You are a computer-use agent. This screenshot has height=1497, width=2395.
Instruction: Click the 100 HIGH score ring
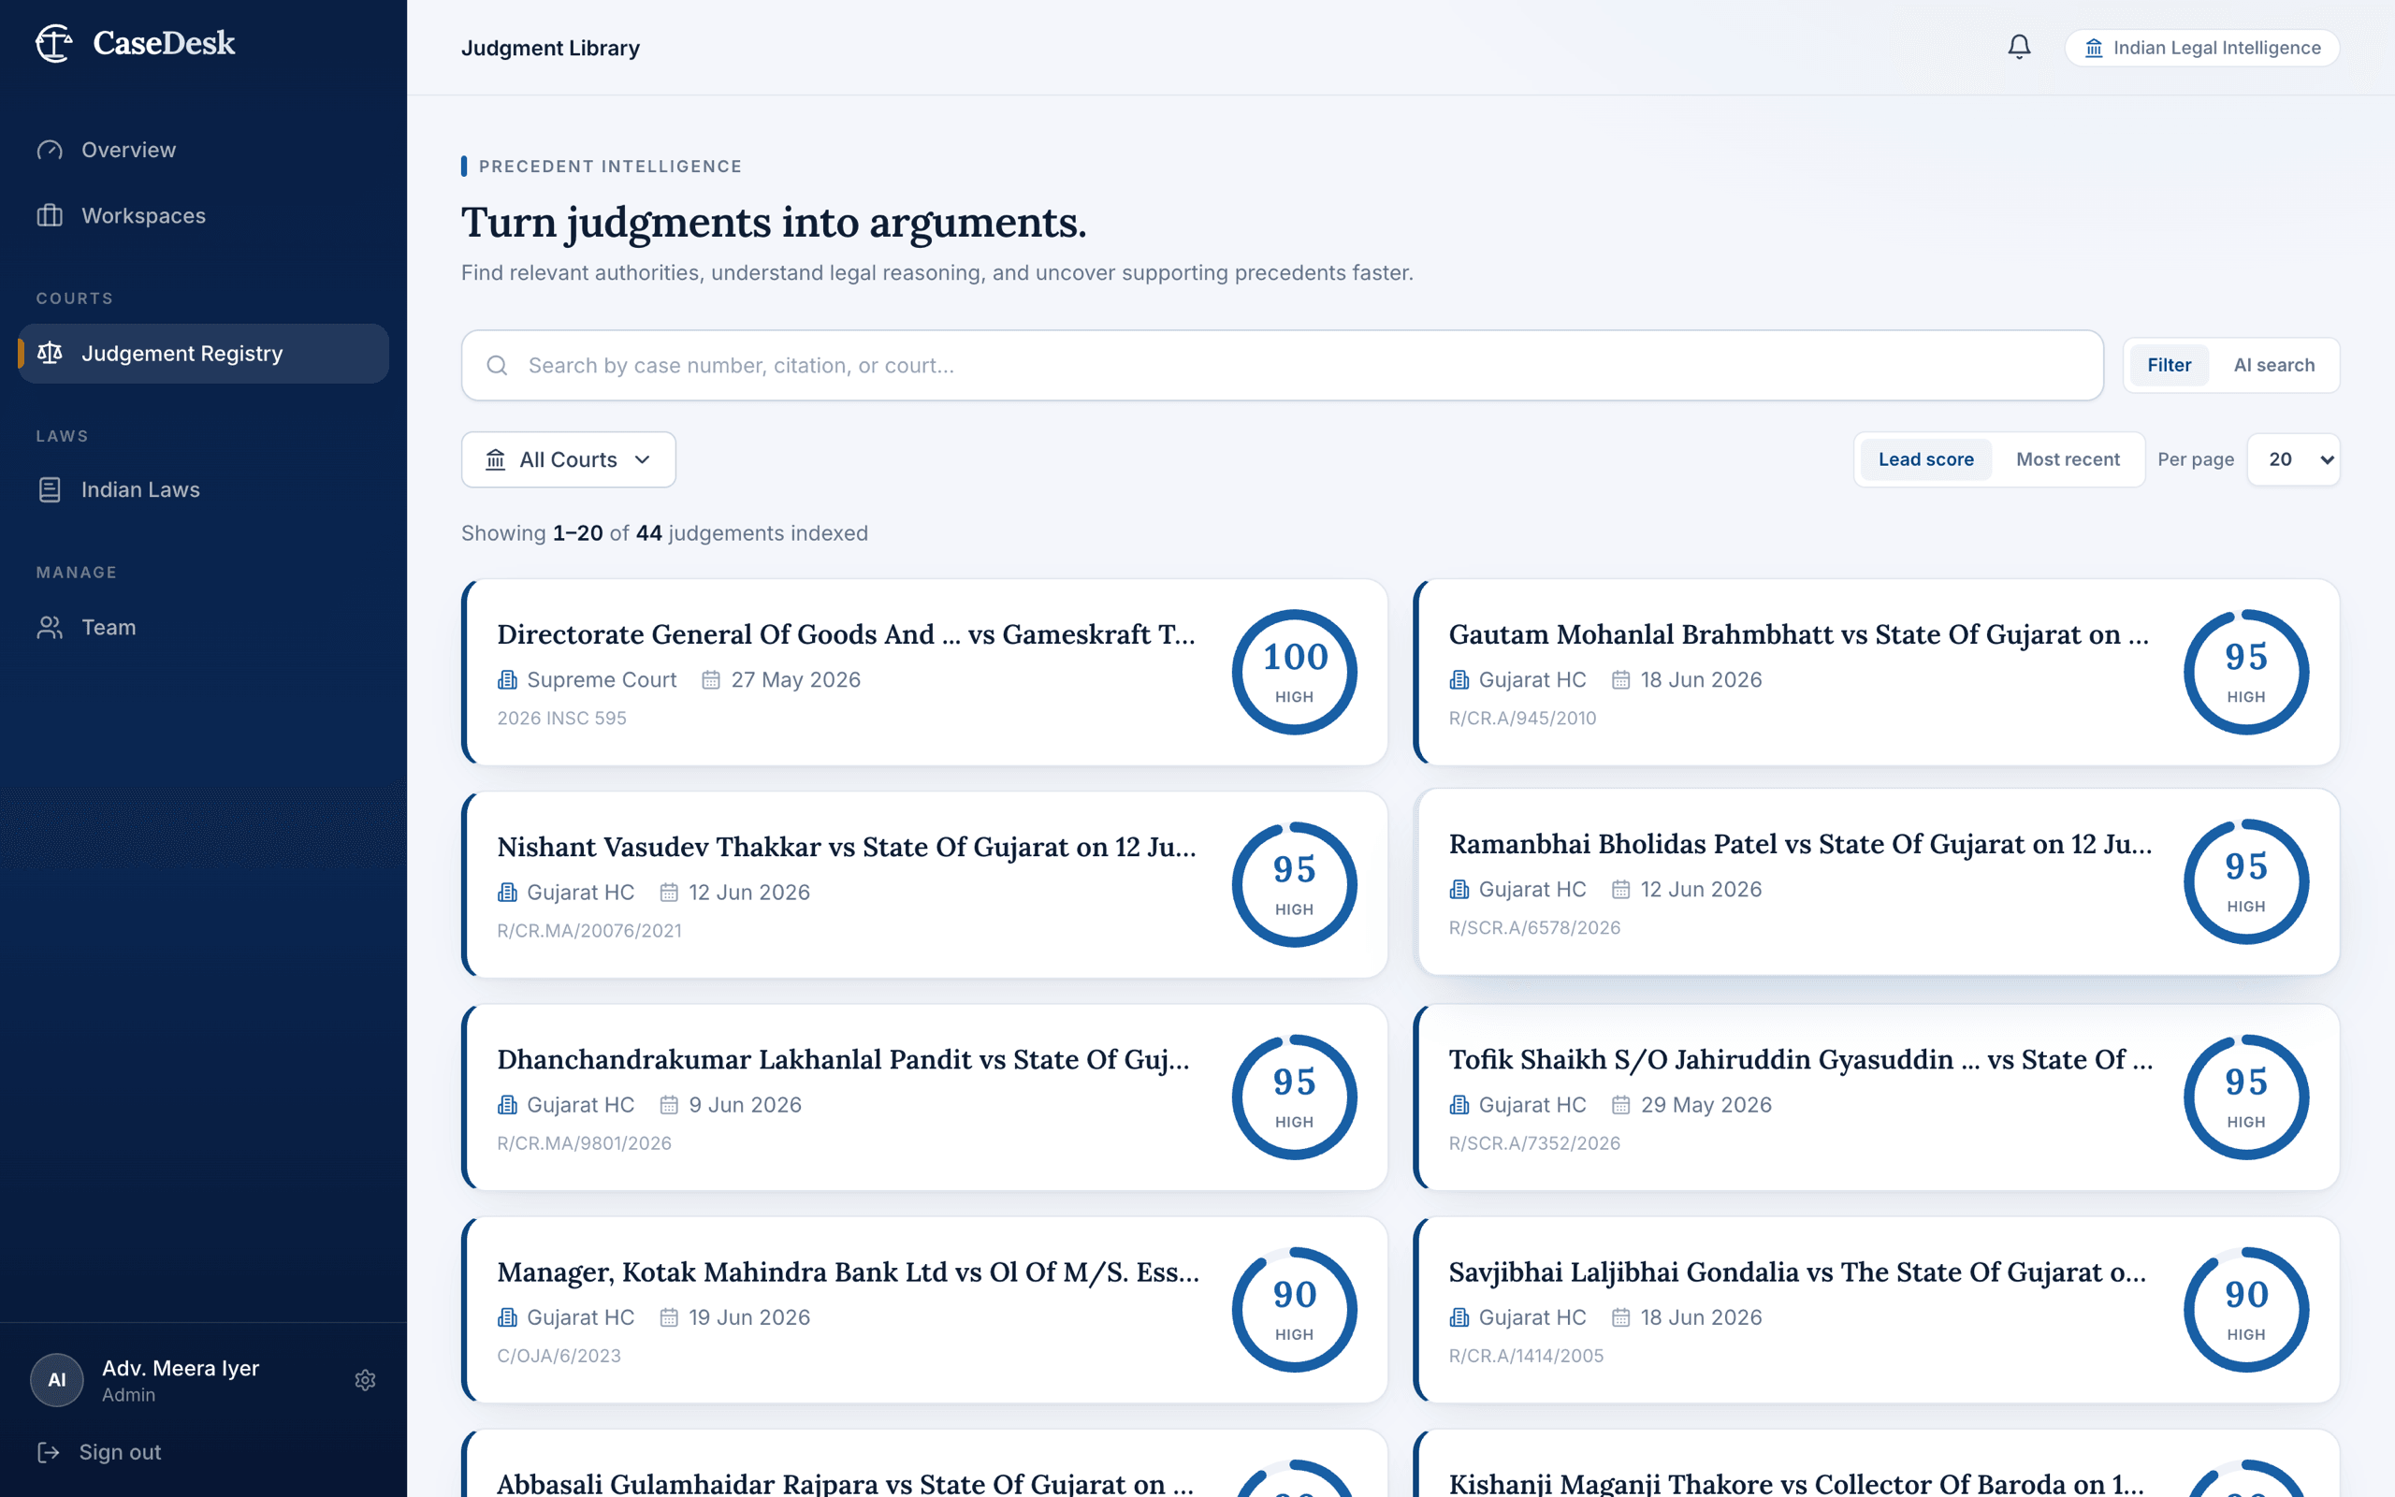point(1294,673)
